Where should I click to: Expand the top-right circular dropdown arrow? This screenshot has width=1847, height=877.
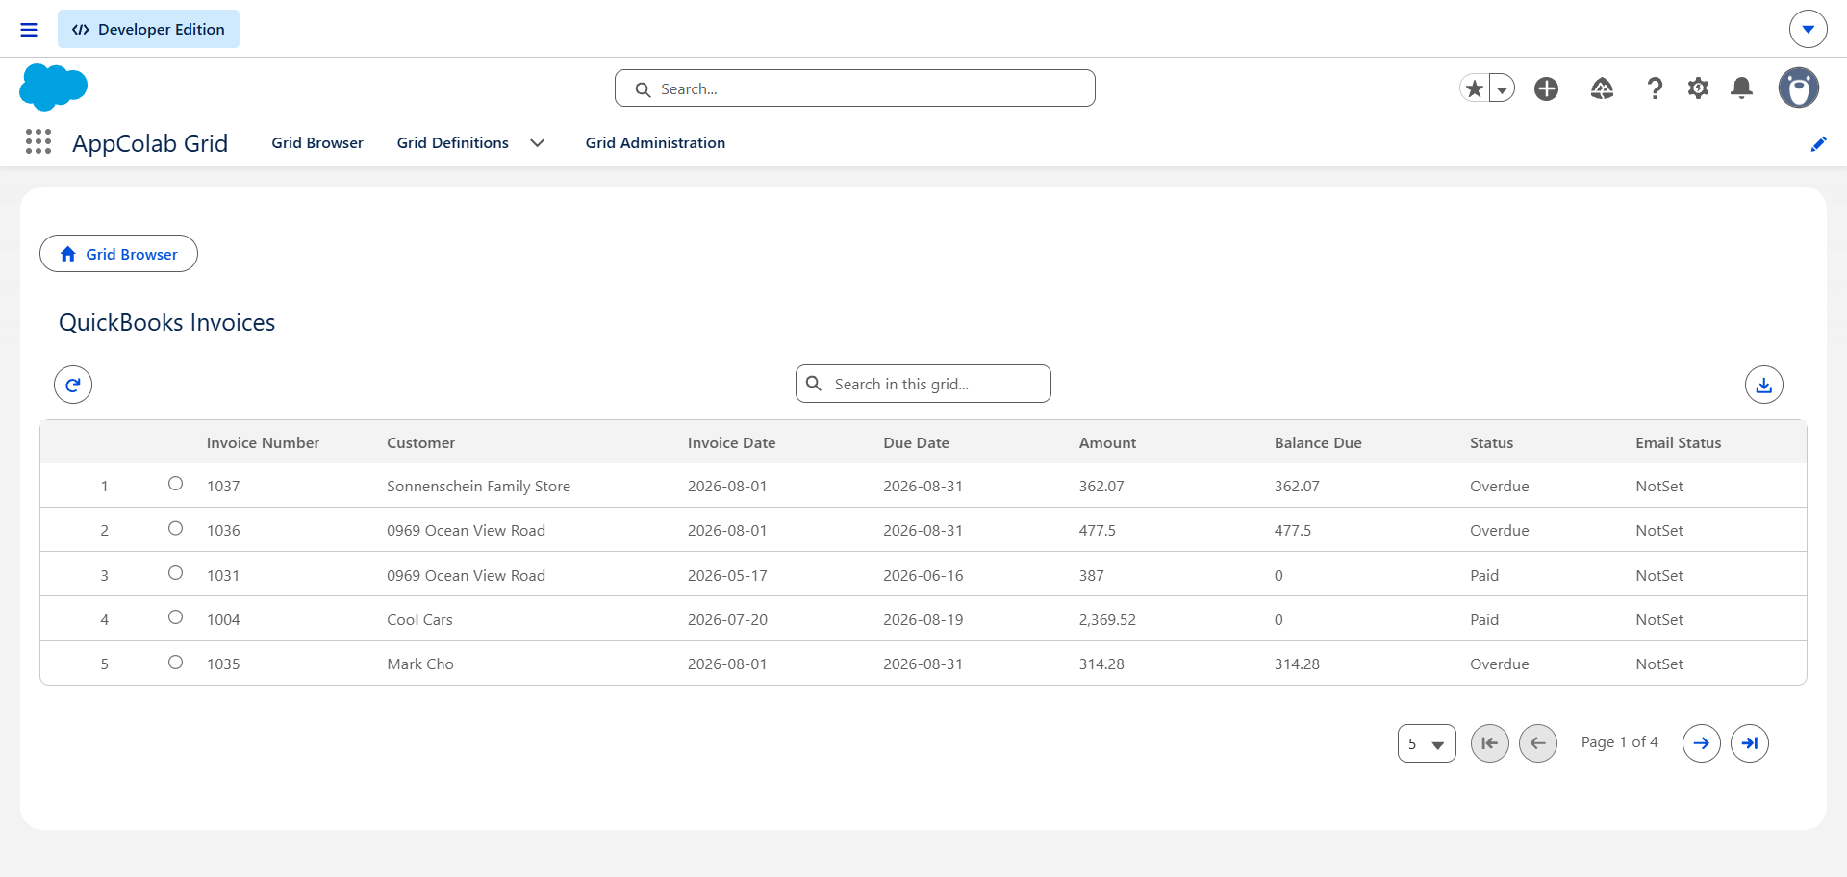(1809, 29)
